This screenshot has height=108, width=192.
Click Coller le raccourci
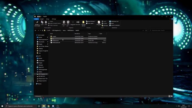click(53, 25)
